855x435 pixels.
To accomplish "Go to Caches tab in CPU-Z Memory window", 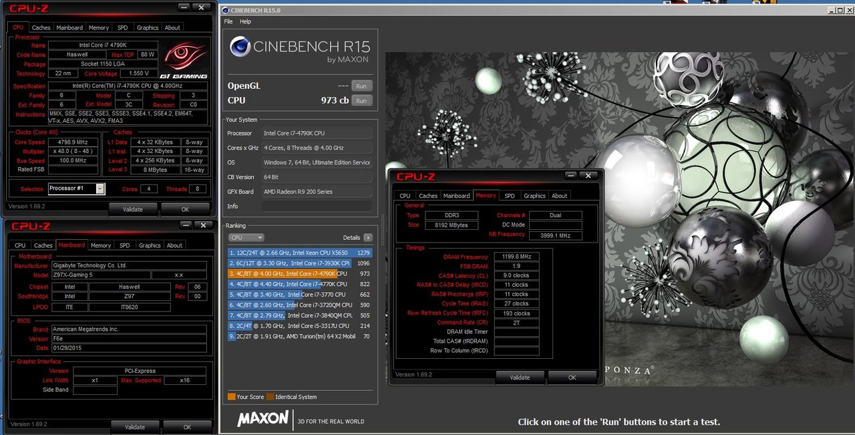I will pyautogui.click(x=428, y=196).
